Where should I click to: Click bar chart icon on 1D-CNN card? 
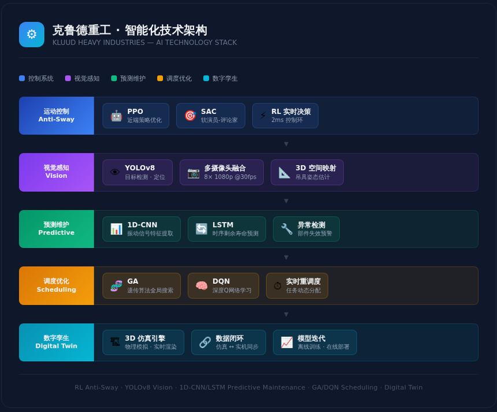tap(116, 229)
